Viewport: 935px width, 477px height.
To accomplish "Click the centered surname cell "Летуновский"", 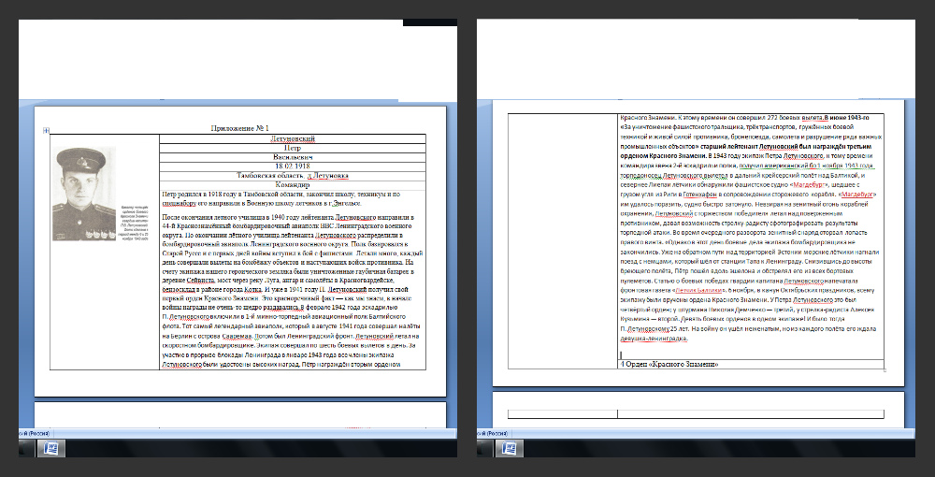I will pos(293,138).
